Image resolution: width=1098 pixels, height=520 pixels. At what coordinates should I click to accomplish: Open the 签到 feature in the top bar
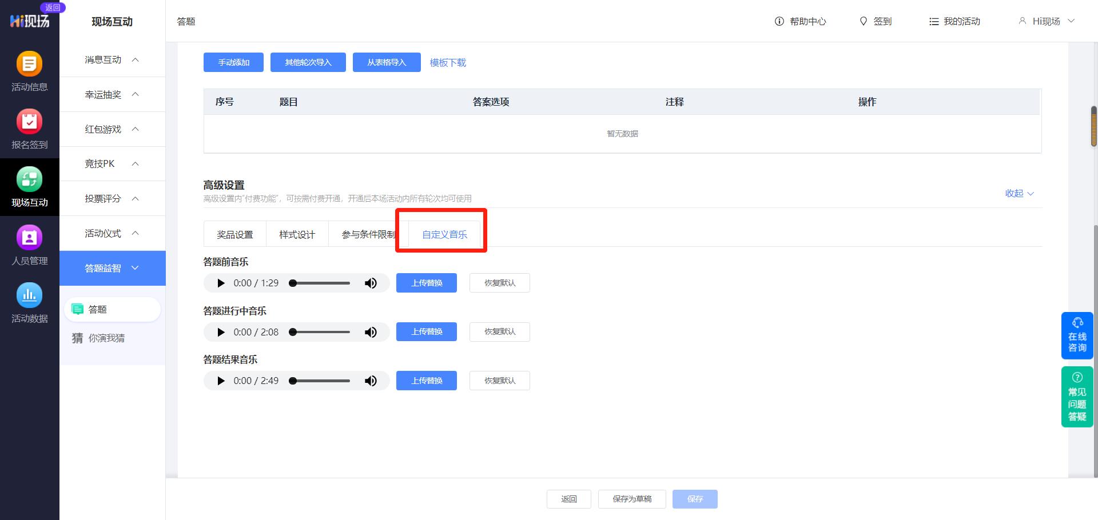[x=875, y=21]
